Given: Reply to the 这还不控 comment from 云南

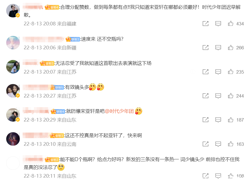Looking at the screenshot, I should [218, 144].
